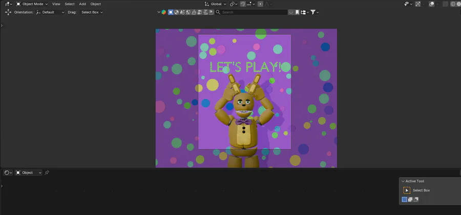This screenshot has width=461, height=215.
Task: Select the pose action filter icon
Action: 205,12
